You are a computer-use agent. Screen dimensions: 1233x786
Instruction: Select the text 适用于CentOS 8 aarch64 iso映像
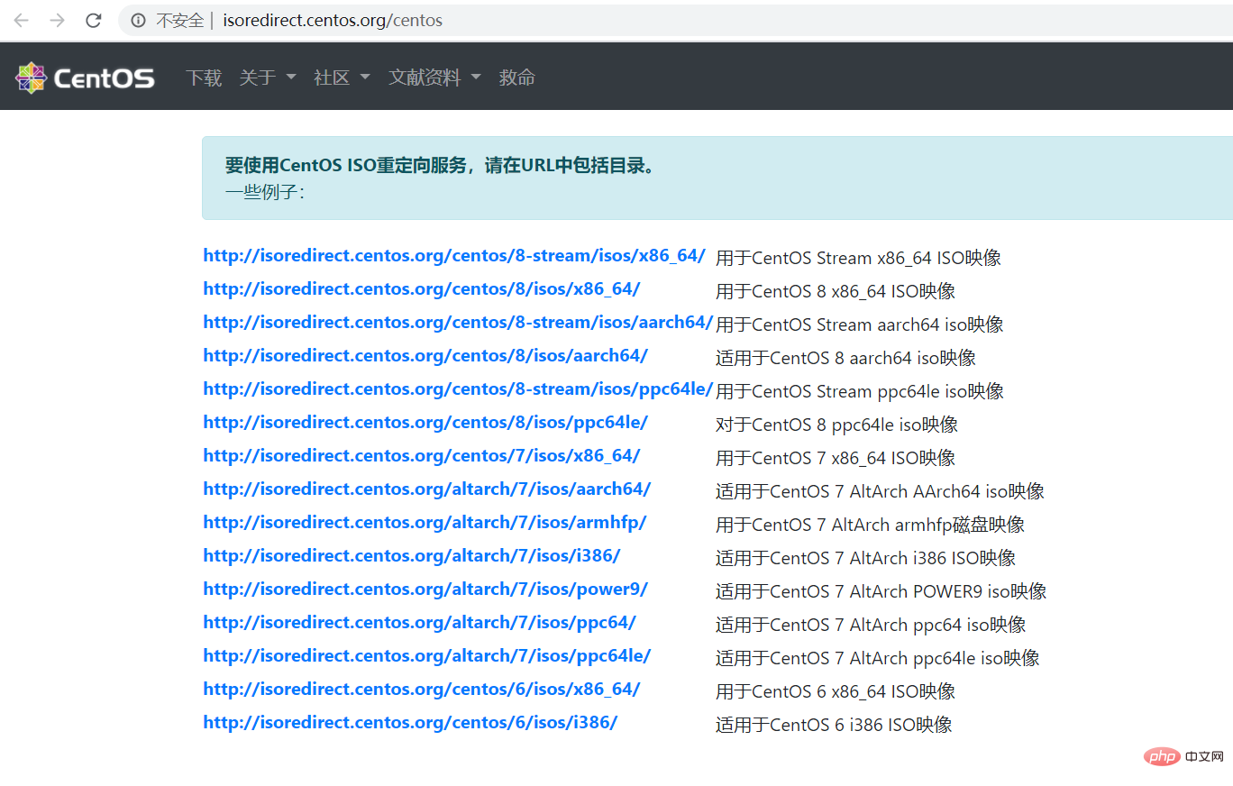845,358
